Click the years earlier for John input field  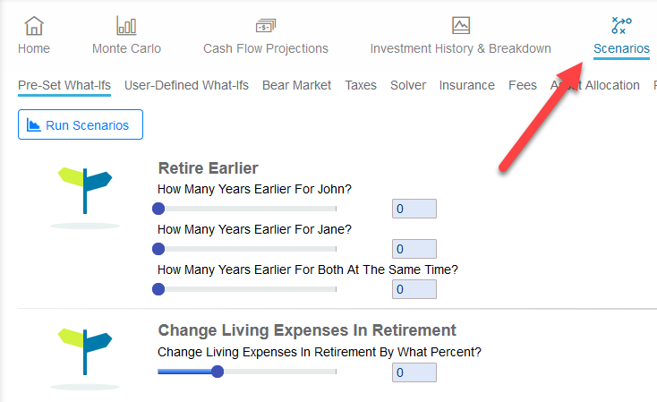(x=414, y=209)
